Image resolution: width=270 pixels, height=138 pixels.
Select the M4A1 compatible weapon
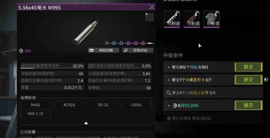click(x=36, y=105)
